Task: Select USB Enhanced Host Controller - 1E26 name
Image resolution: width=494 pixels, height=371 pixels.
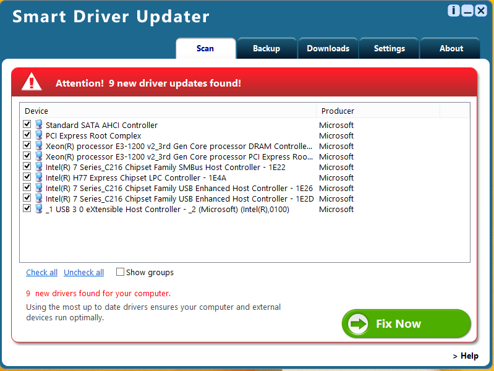Action: pos(179,188)
